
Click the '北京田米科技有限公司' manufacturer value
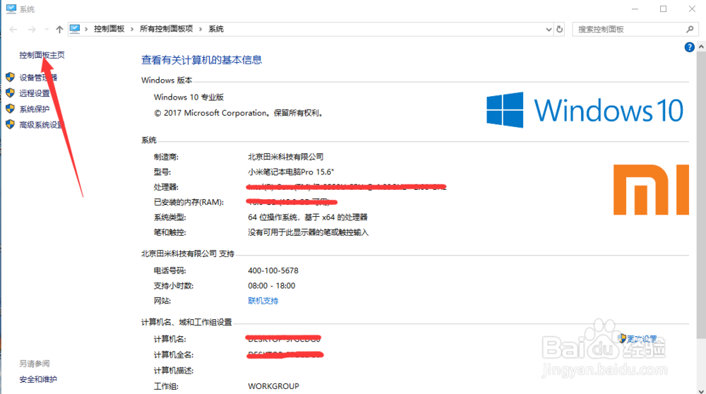pos(285,157)
